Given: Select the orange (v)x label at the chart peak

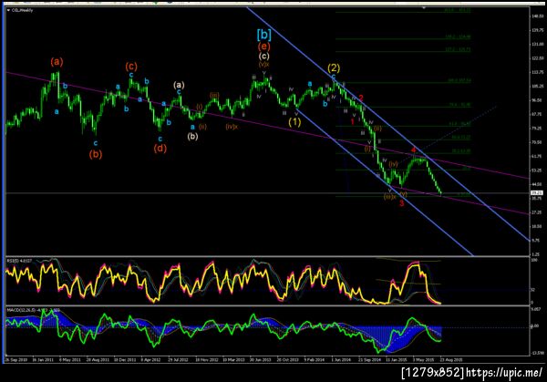Looking at the screenshot, I should [264, 64].
